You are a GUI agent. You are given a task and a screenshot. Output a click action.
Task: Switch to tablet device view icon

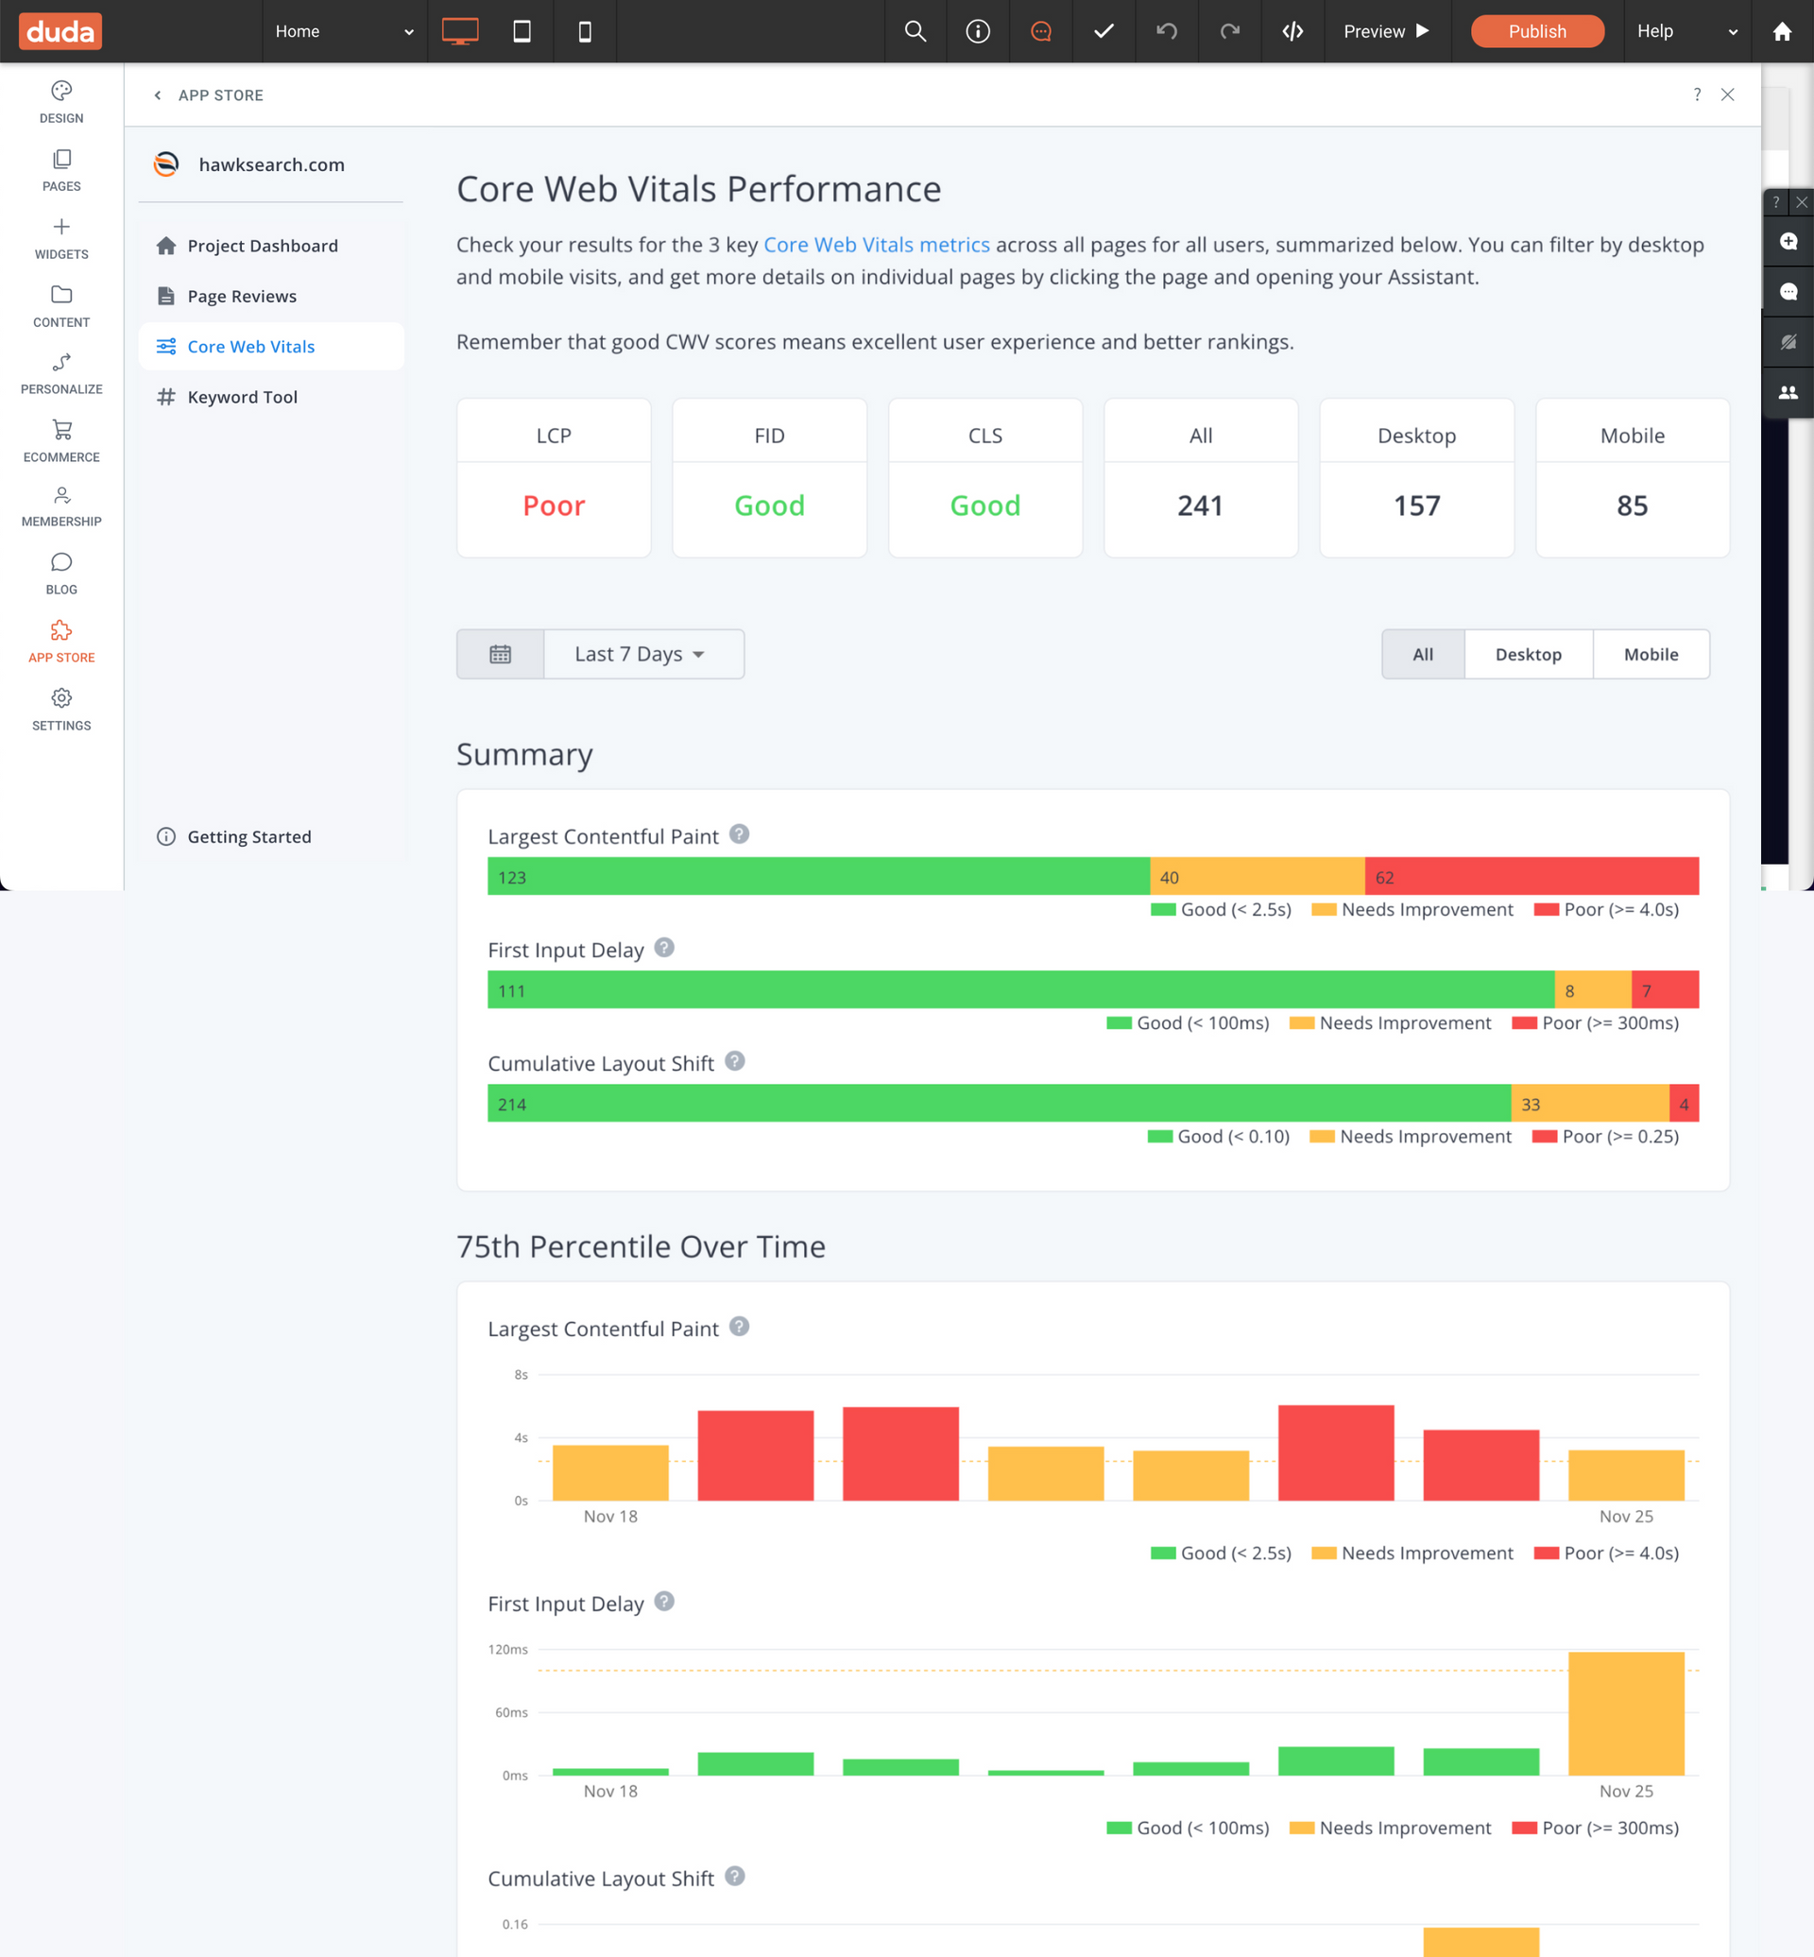(x=522, y=31)
